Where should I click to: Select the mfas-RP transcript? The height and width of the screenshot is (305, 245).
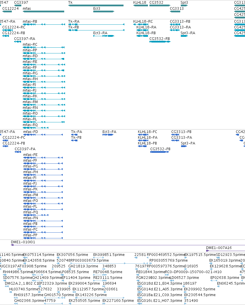[x=44, y=53]
